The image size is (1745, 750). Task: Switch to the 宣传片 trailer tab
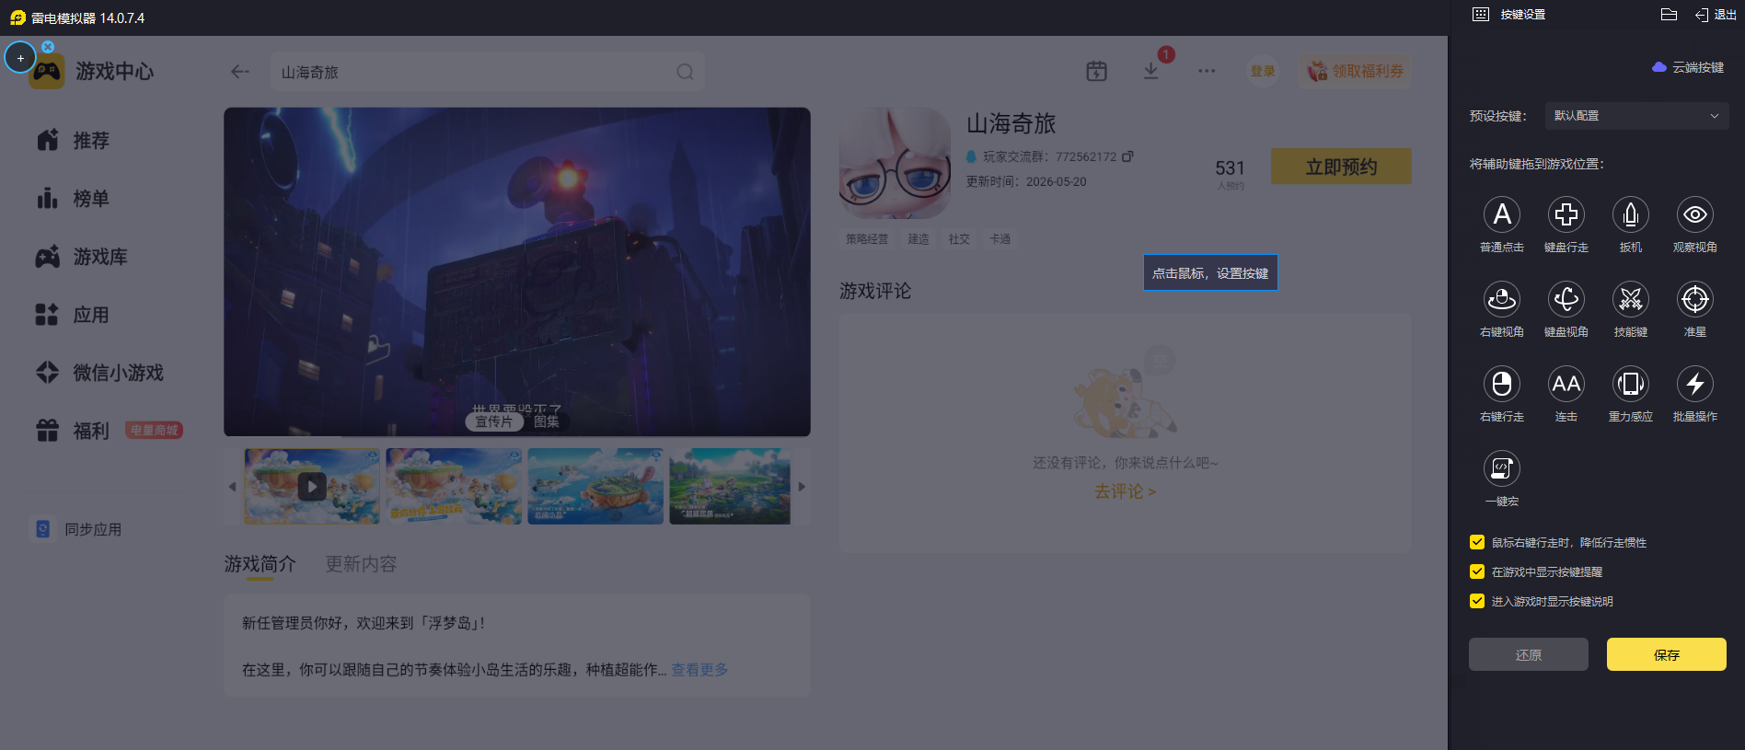pyautogui.click(x=493, y=421)
